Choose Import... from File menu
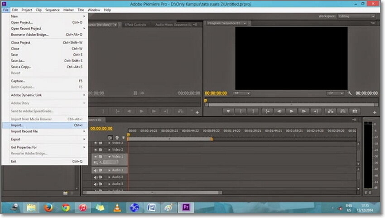 coord(45,125)
